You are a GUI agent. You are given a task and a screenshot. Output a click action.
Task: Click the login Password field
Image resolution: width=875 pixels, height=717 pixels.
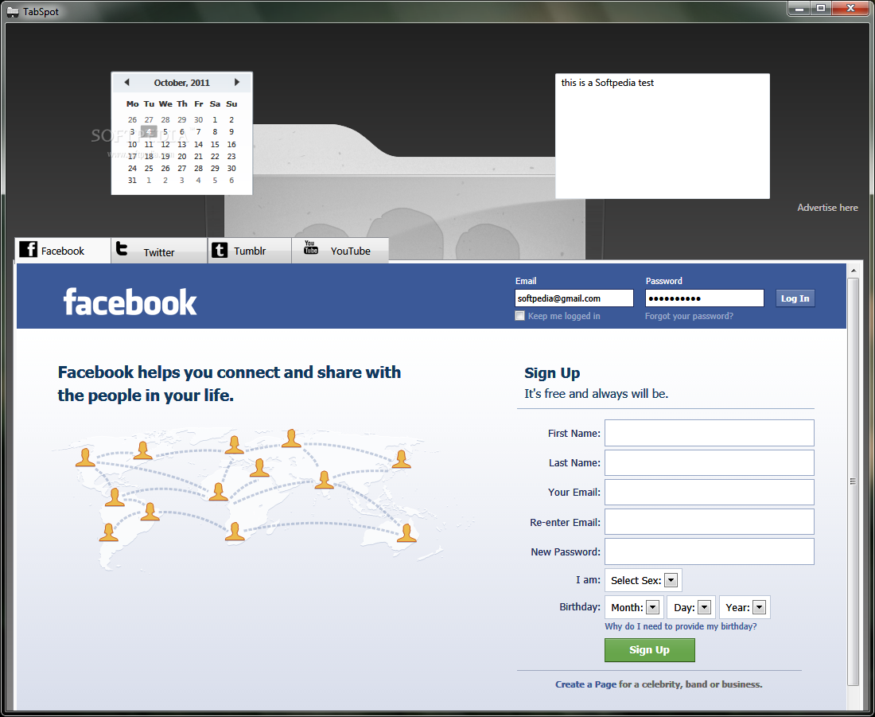(x=705, y=298)
